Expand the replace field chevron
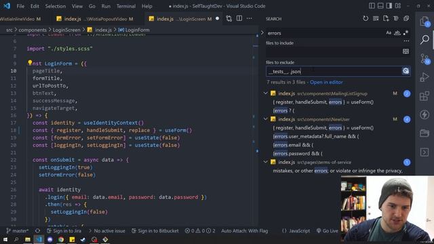 tap(262, 33)
